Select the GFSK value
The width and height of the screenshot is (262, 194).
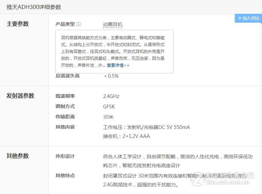109,107
